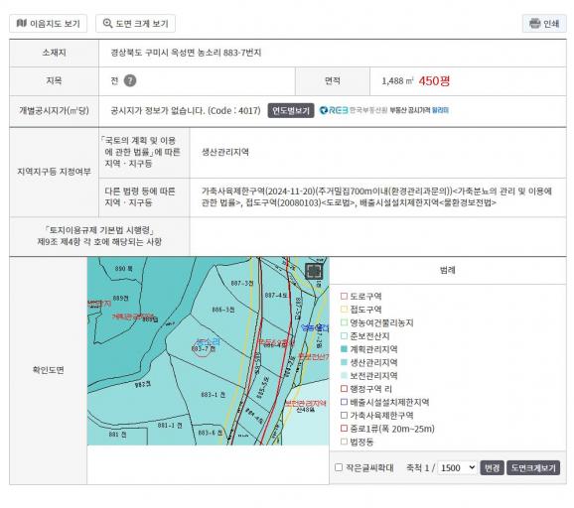Image resolution: width=574 pixels, height=508 pixels.
Task: Click the 연도별보기 button
Action: pos(291,110)
